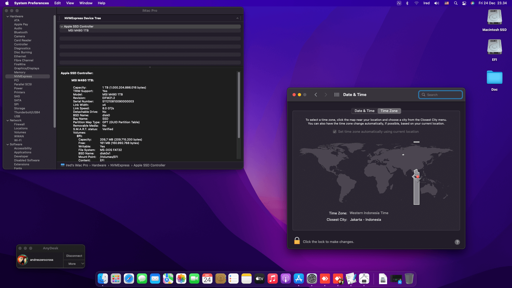This screenshot has width=512, height=288.
Task: Select Graphics/Displays in sidebar
Action: point(27,69)
